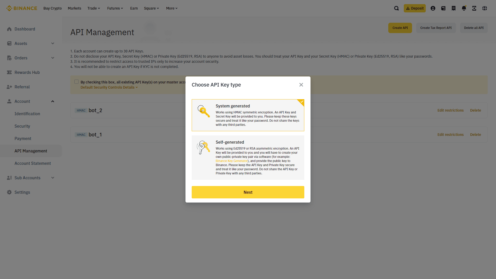The width and height of the screenshot is (496, 279).
Task: Expand Default Security Controls Details
Action: pos(109,87)
